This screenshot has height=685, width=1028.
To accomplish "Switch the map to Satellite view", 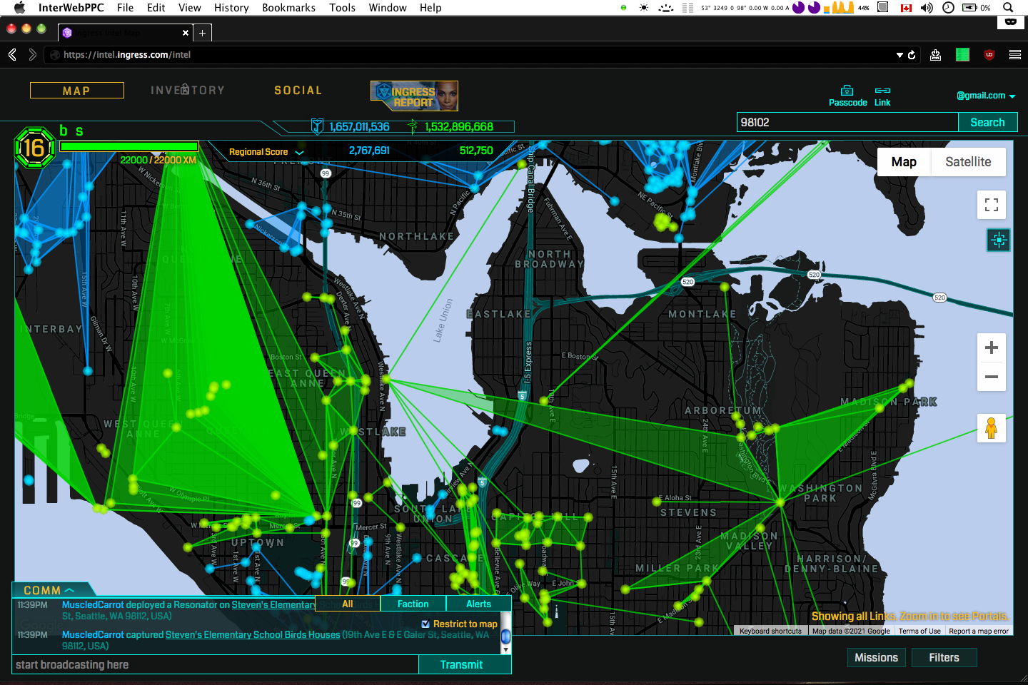I will (x=968, y=162).
